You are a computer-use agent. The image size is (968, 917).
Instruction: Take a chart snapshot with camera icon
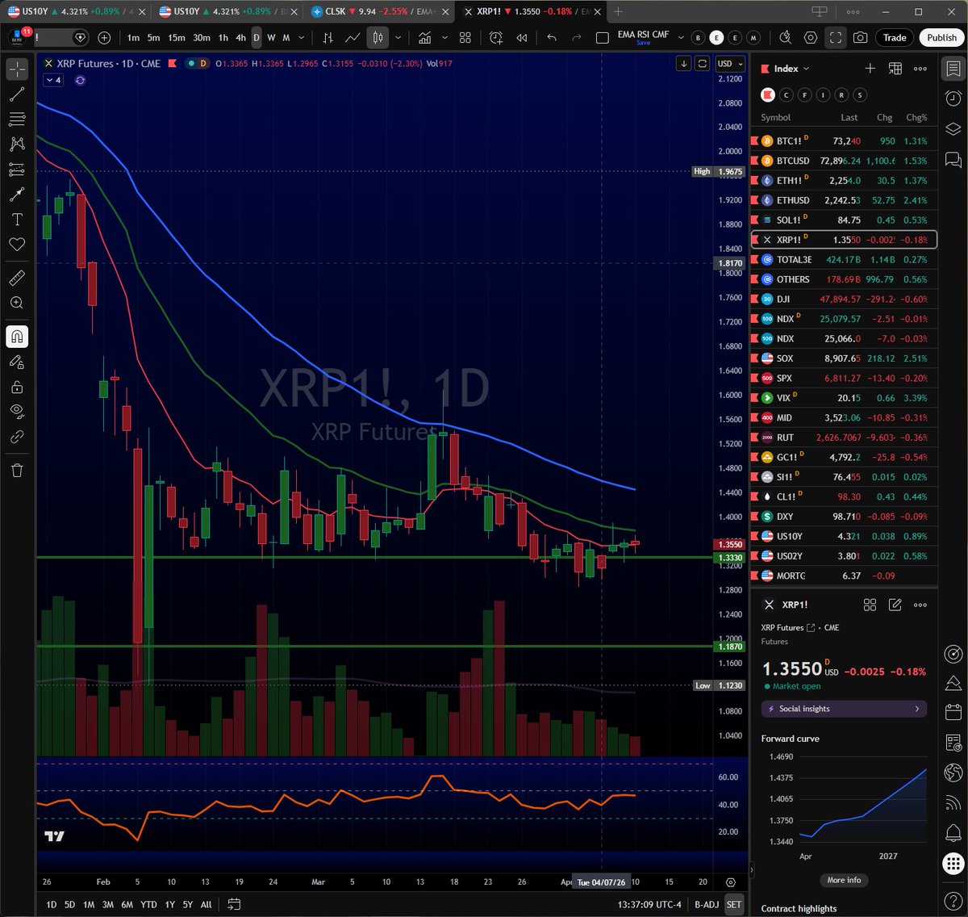point(861,38)
